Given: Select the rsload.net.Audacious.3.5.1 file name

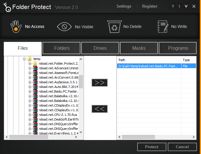Looking at the screenshot, I should pos(58,82).
